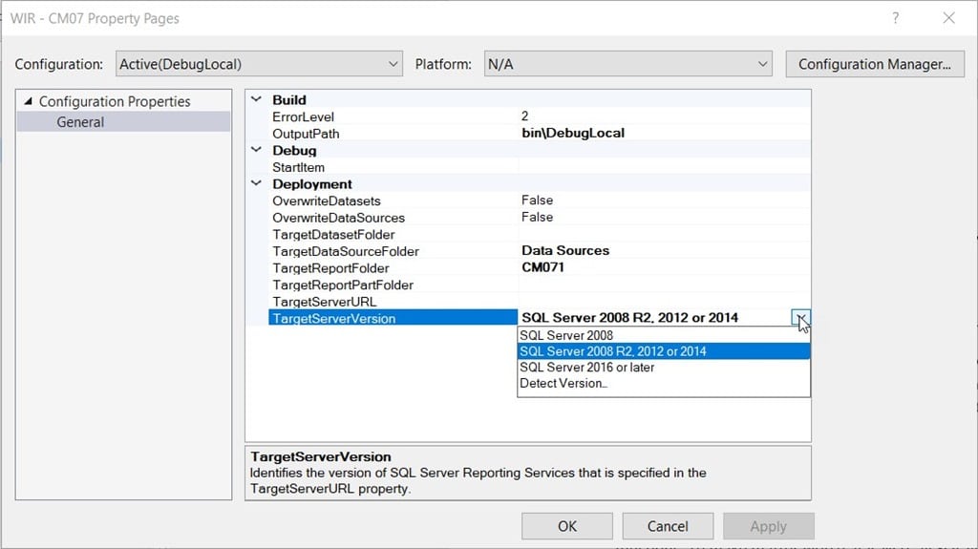Screen dimensions: 978x549
Task: Click the help question mark icon
Action: (895, 18)
